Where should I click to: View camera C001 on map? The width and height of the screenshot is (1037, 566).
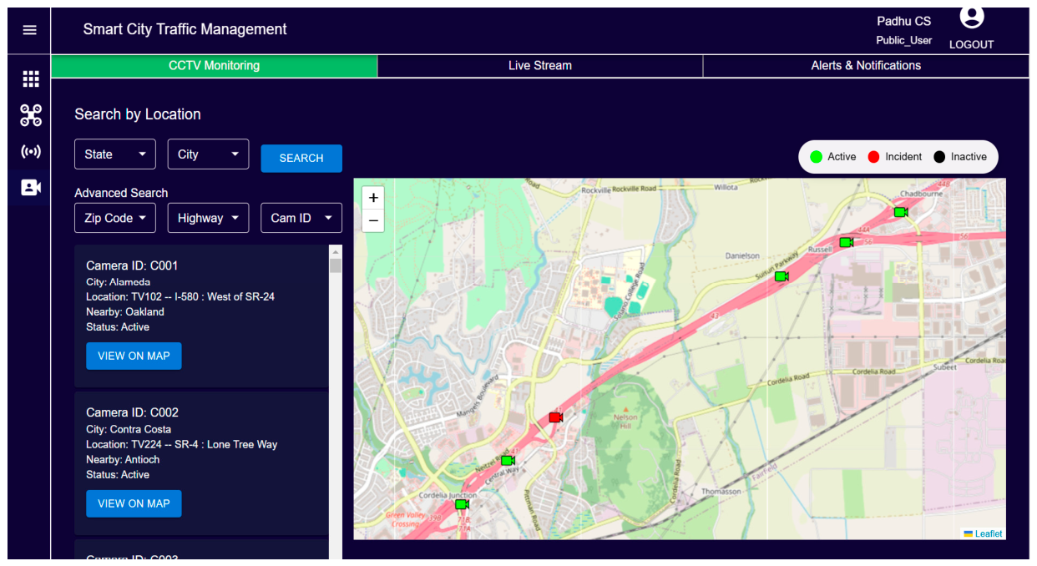pos(134,356)
